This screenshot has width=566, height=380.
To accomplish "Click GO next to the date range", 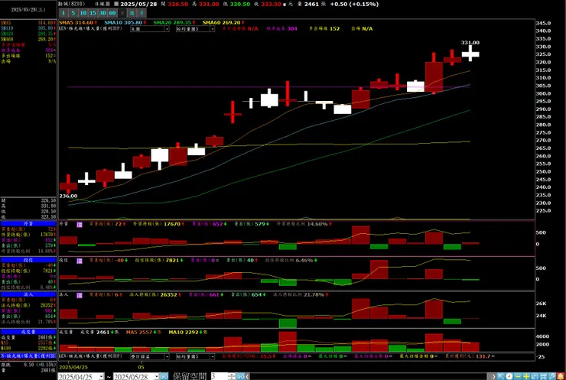I will tap(164, 376).
